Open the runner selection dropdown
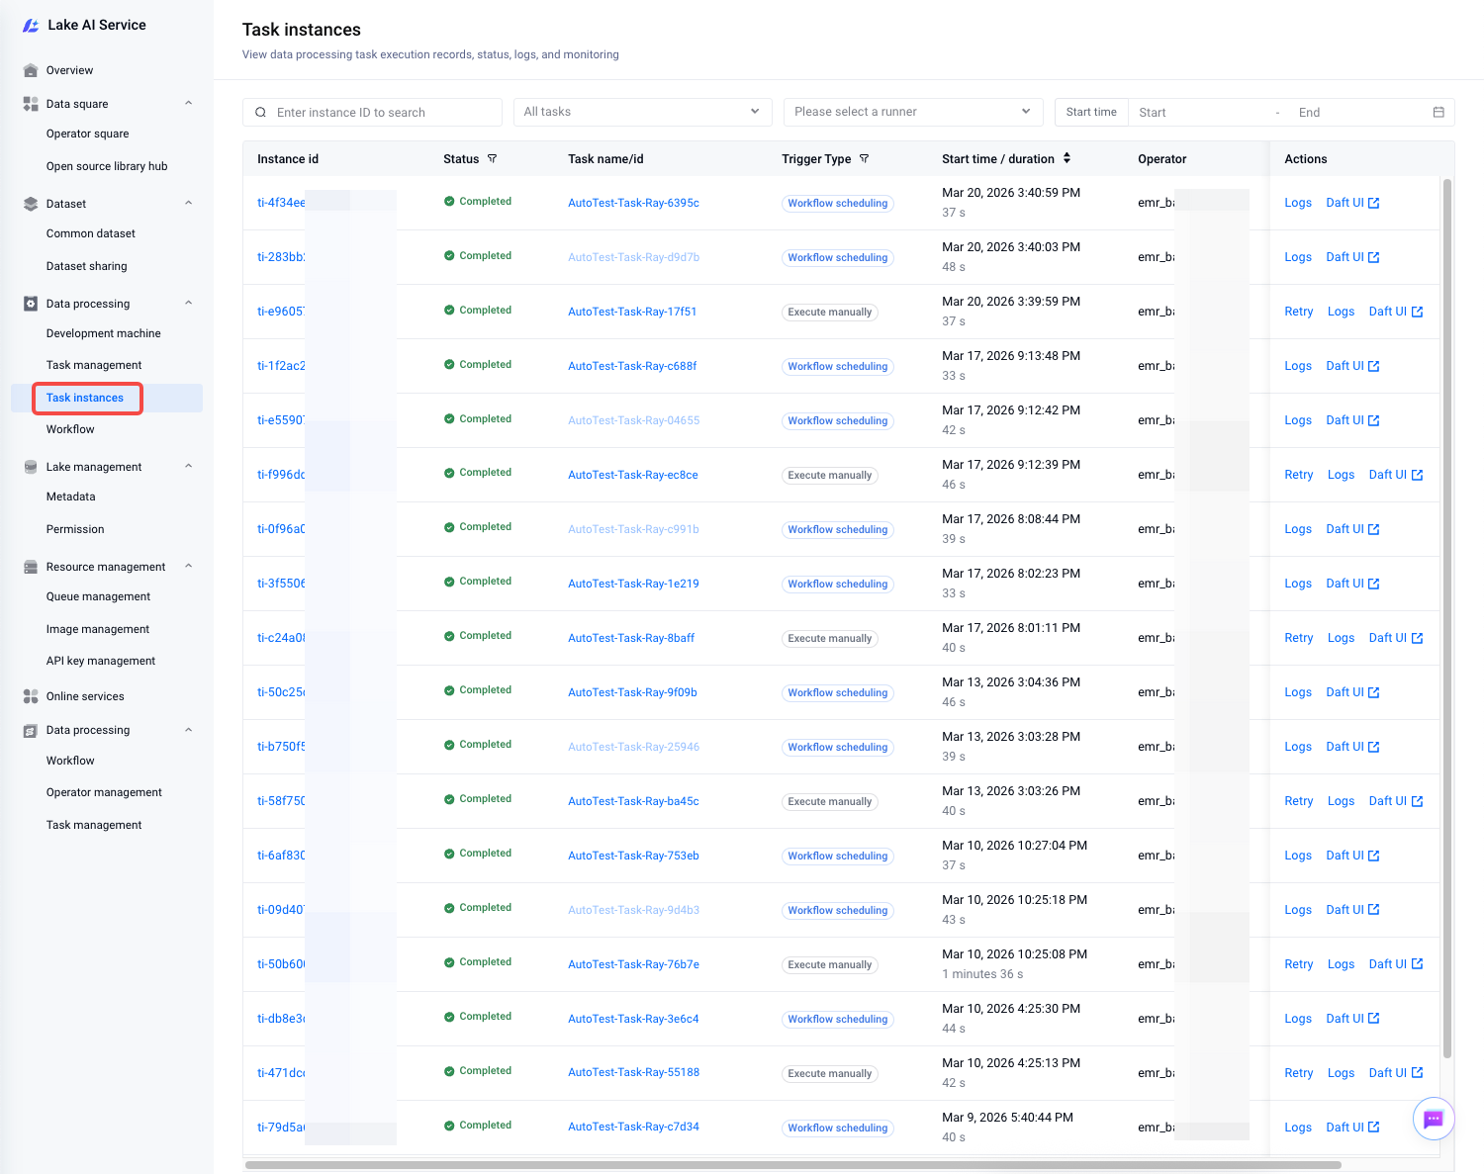 point(912,112)
